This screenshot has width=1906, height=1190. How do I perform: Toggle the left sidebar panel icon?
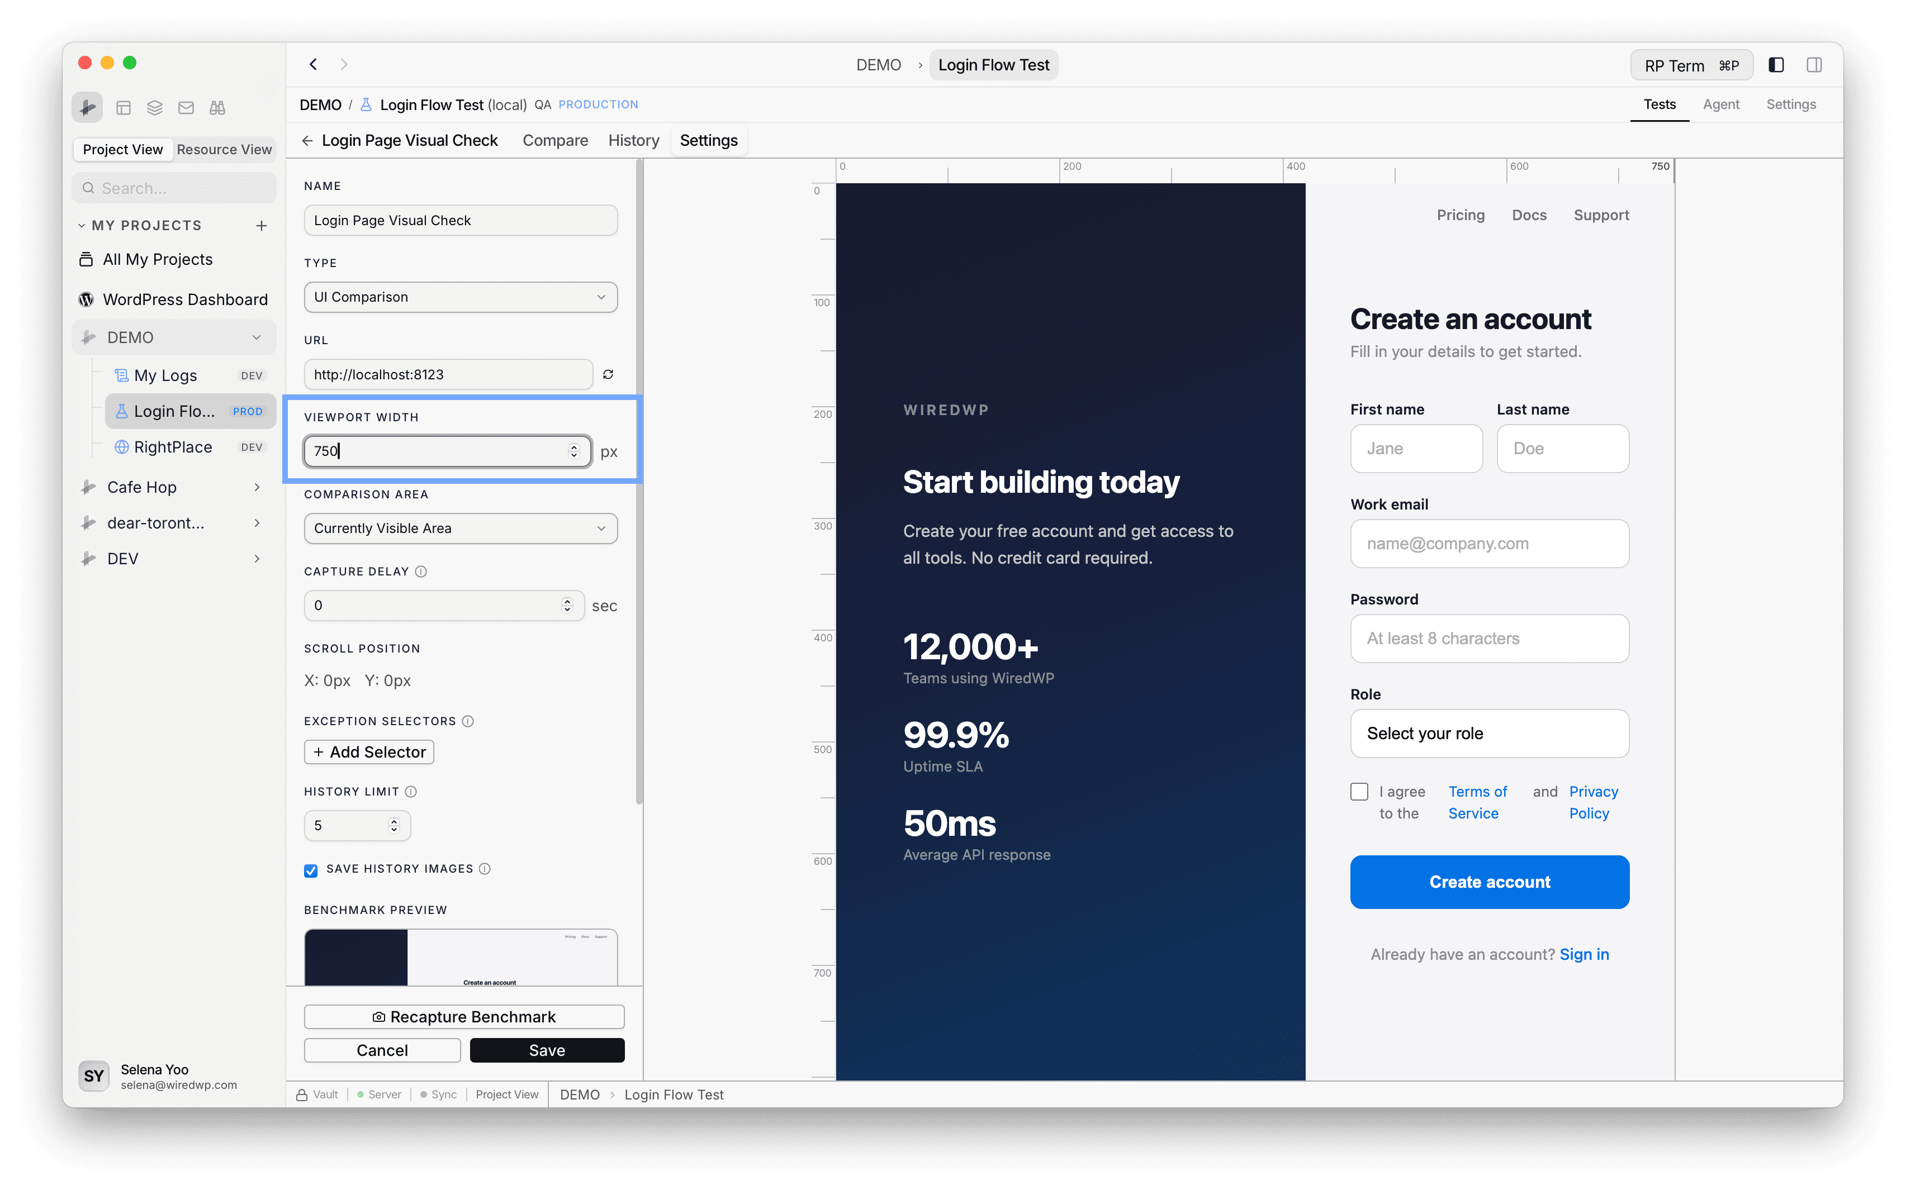coord(1775,65)
